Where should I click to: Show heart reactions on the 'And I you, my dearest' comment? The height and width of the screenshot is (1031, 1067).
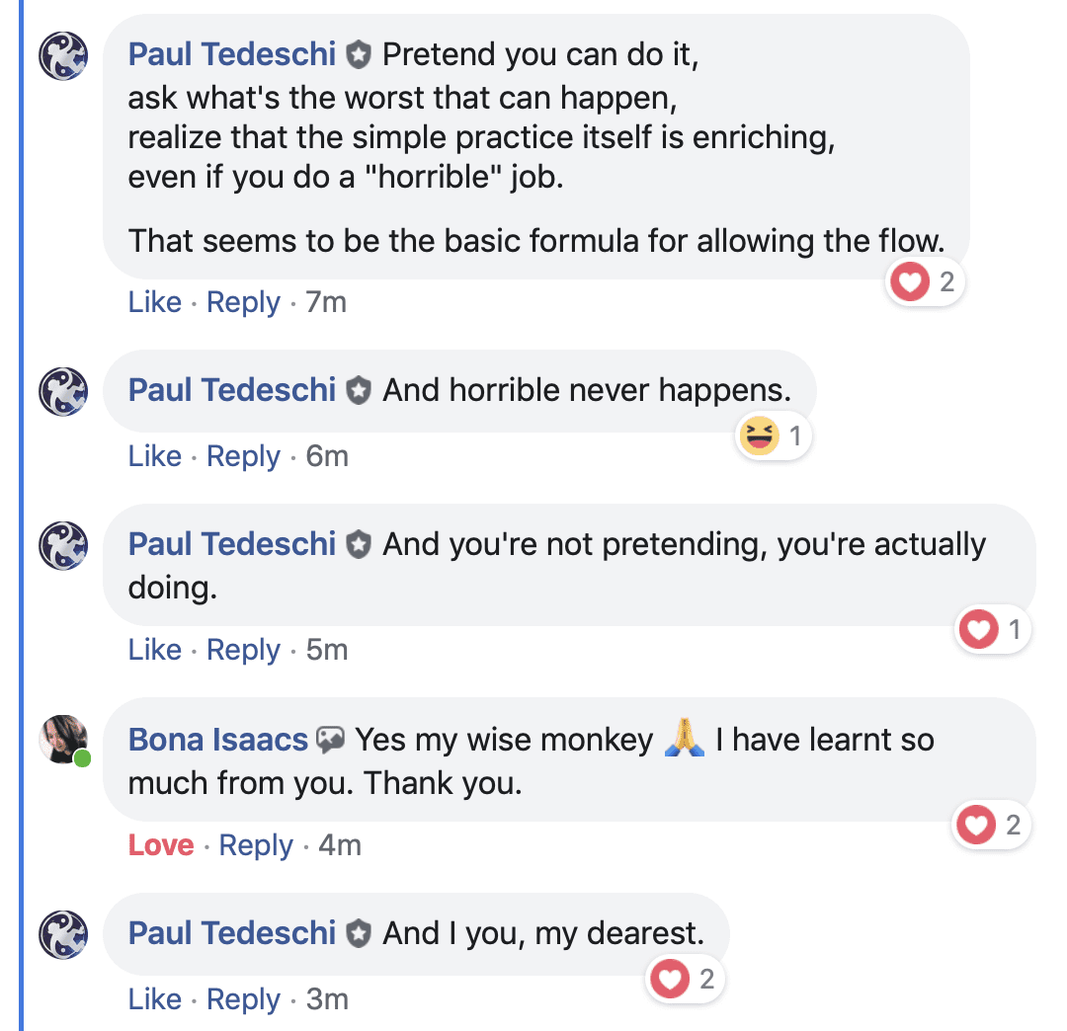(684, 980)
